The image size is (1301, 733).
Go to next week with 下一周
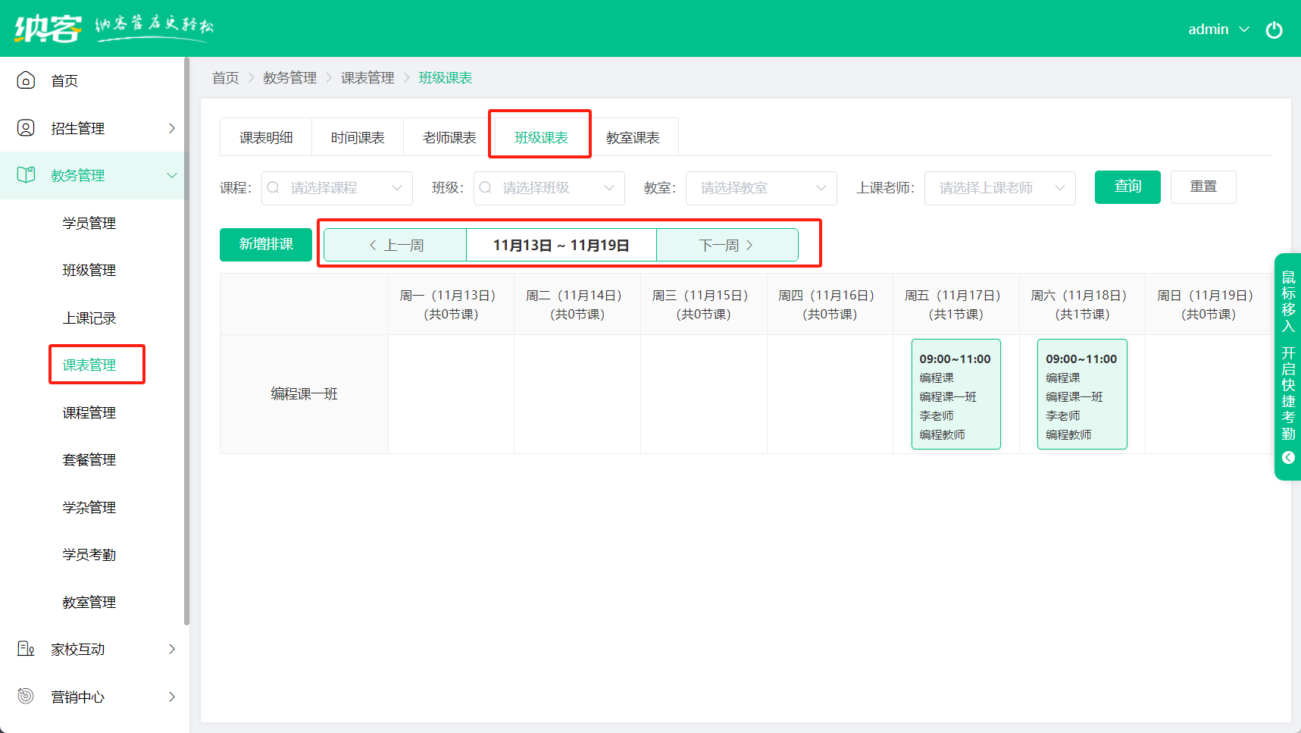tap(727, 245)
